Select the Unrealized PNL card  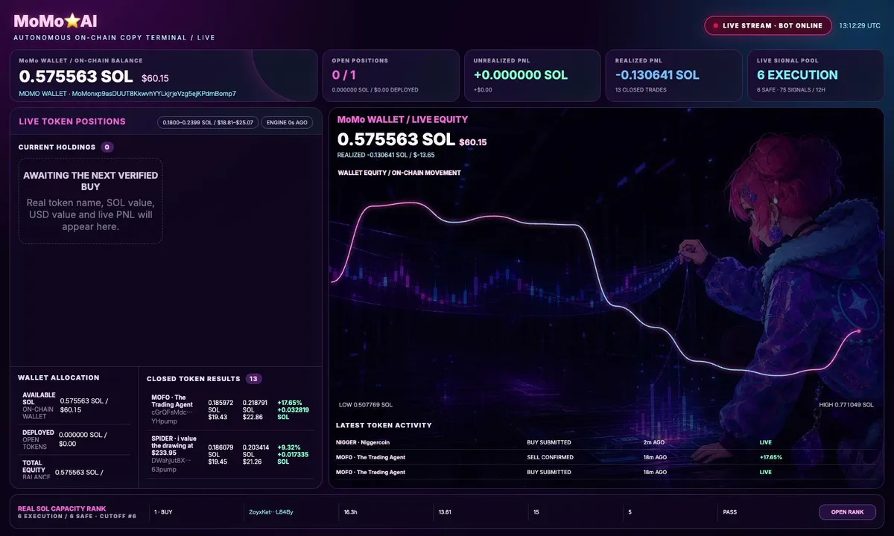(532, 76)
